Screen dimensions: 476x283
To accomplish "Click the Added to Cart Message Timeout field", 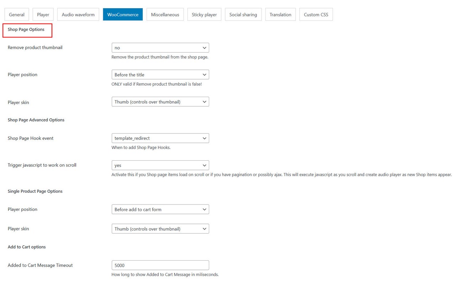I will tap(160, 265).
